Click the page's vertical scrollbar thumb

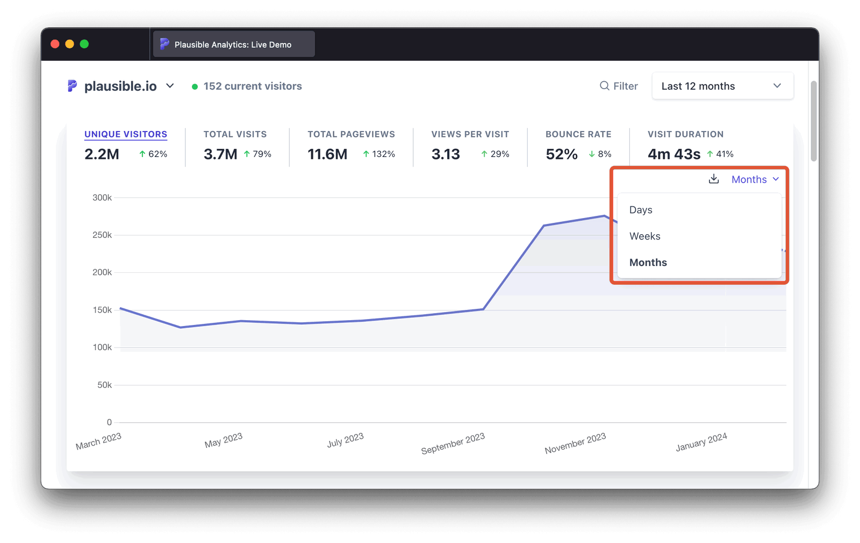tap(813, 121)
